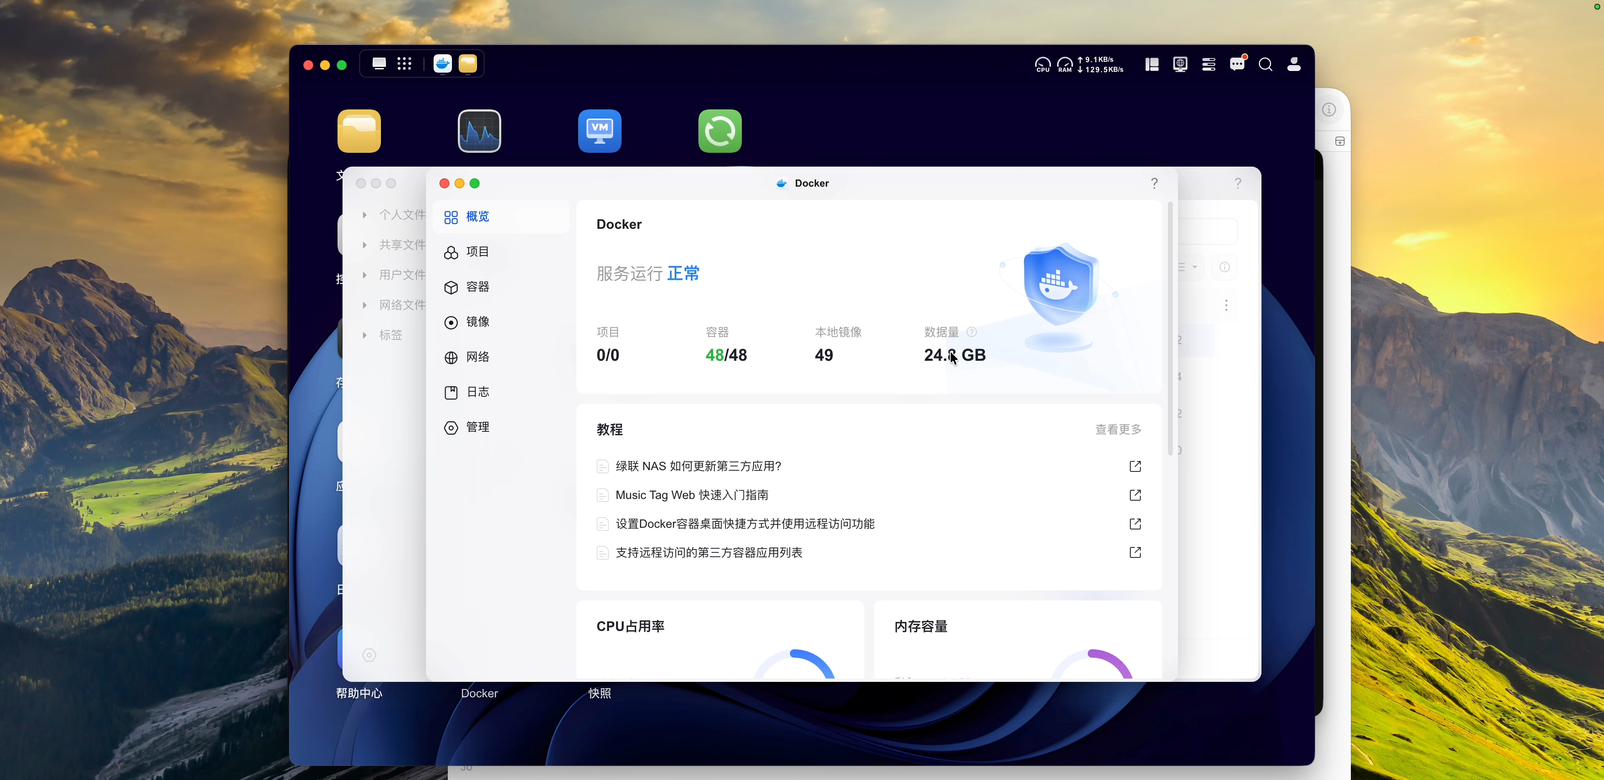This screenshot has height=780, width=1604.
Task: Select 管理 in the Docker sidebar
Action: click(x=501, y=427)
